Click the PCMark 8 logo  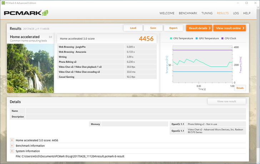pos(26,13)
